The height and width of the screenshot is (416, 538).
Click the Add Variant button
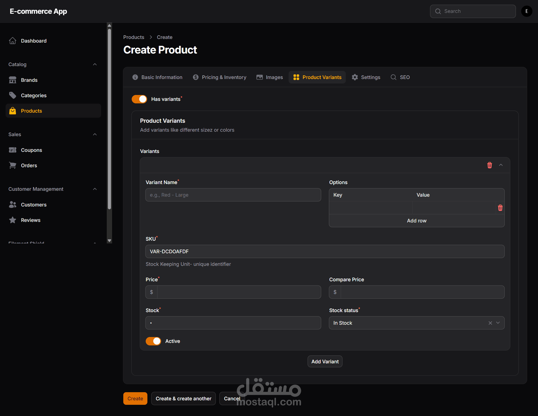[x=325, y=362]
